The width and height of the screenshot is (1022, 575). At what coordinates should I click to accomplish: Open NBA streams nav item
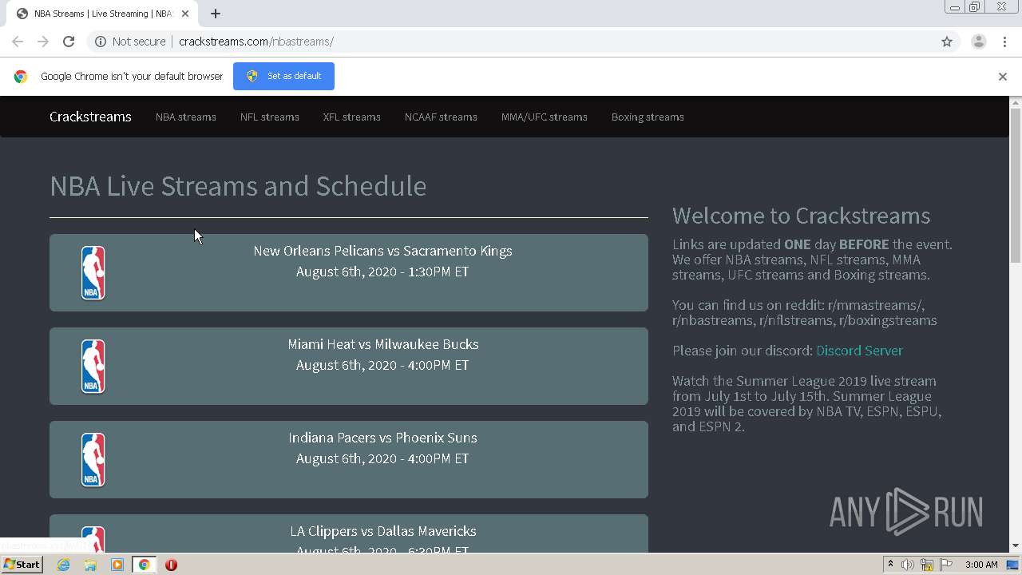pos(186,117)
